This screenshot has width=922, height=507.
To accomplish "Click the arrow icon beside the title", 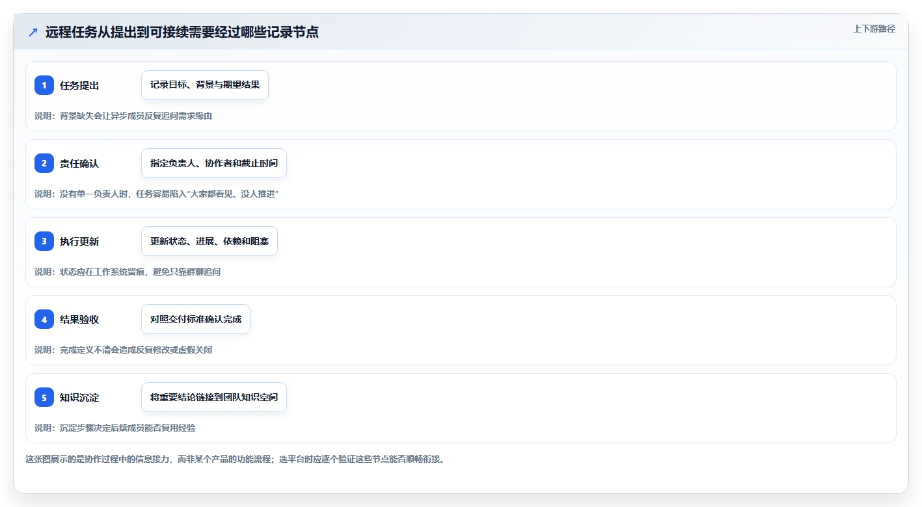I will tap(33, 32).
